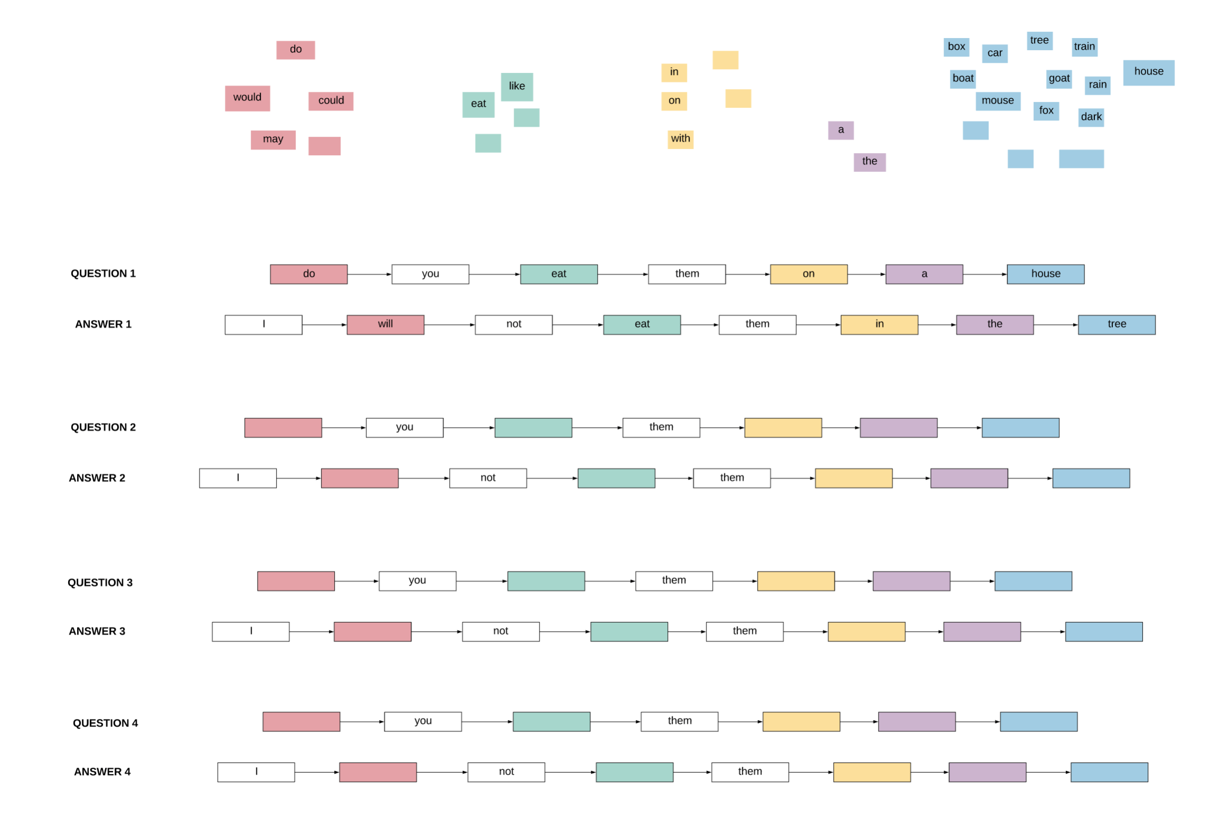Screen dimensions: 1228x827
Task: Select the 'may' pink word tile
Action: point(273,139)
